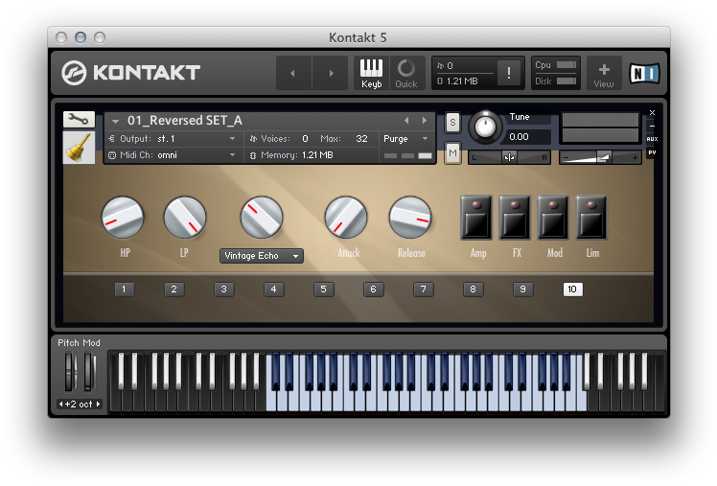Click the instrument name 01_Reversed SET_A

tap(185, 120)
